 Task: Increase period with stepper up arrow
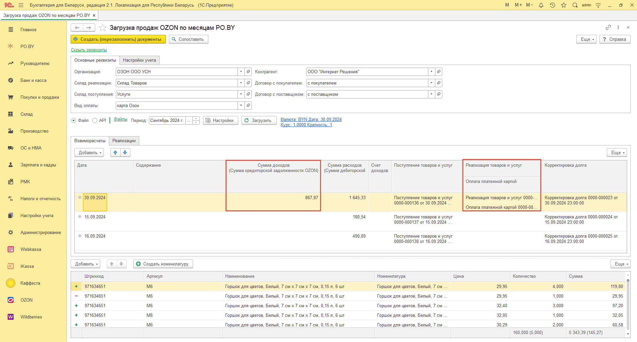tap(196, 118)
